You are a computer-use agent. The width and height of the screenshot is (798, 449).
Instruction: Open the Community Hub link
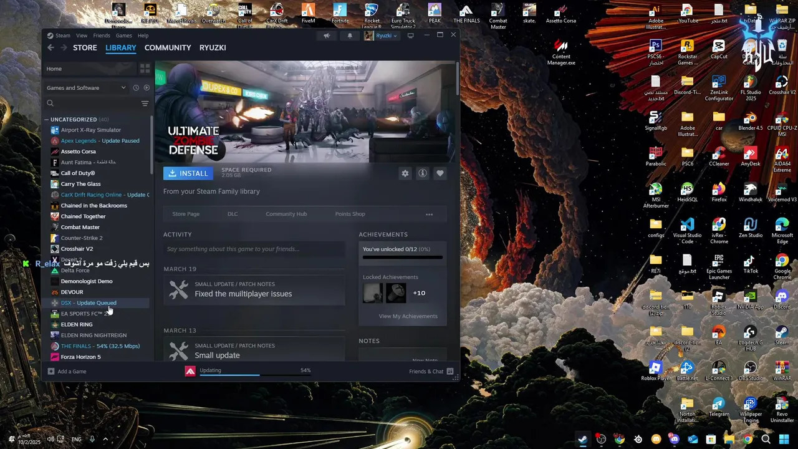coord(286,214)
